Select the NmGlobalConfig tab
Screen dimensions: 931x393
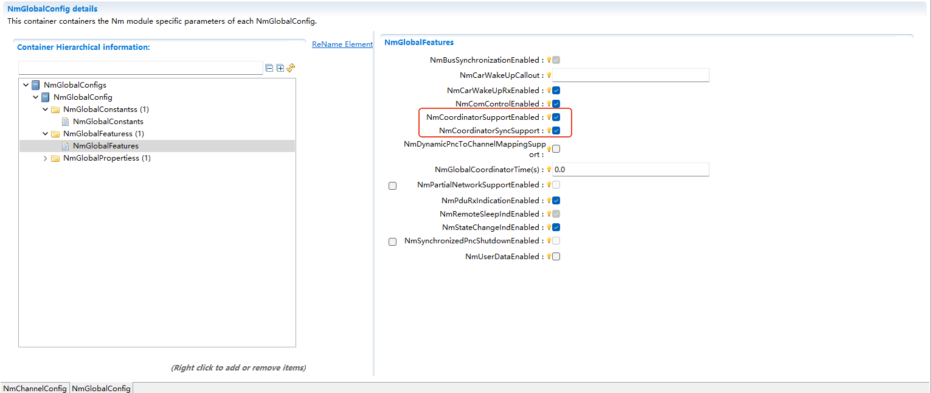click(x=100, y=388)
